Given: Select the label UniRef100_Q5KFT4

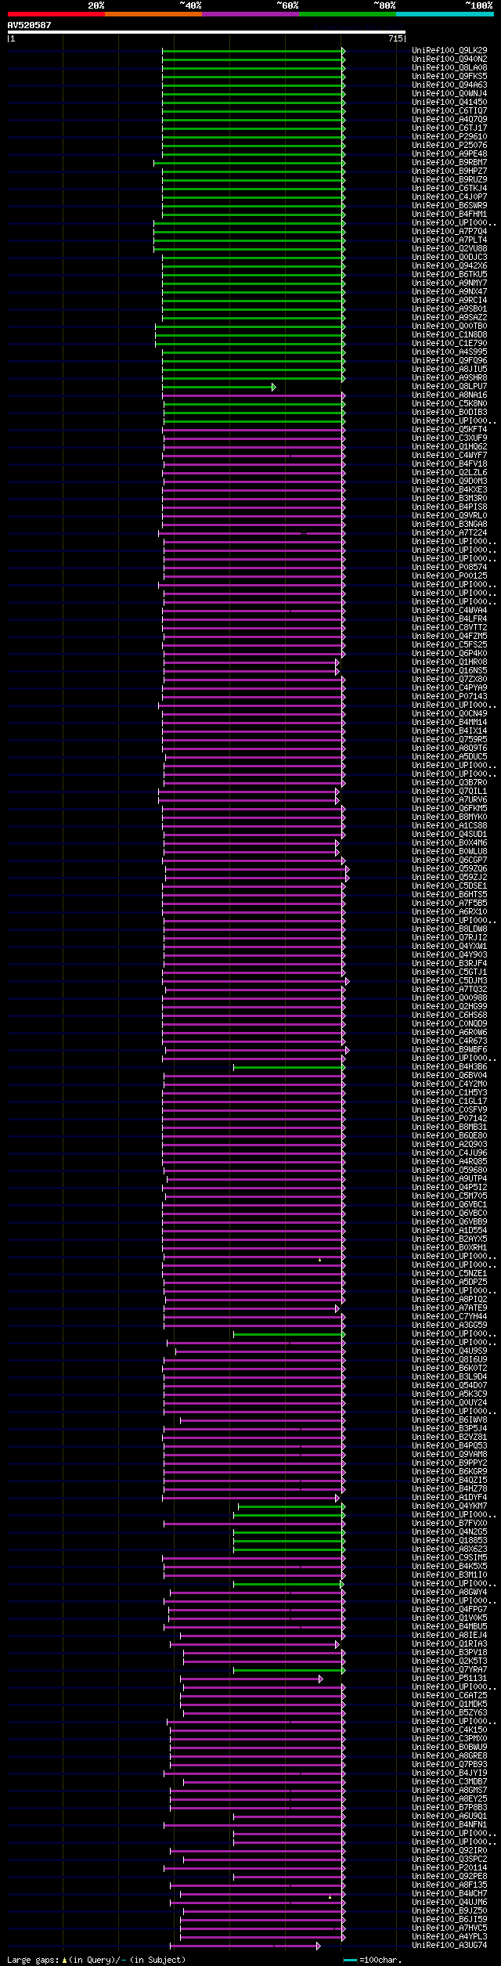Looking at the screenshot, I should [449, 430].
